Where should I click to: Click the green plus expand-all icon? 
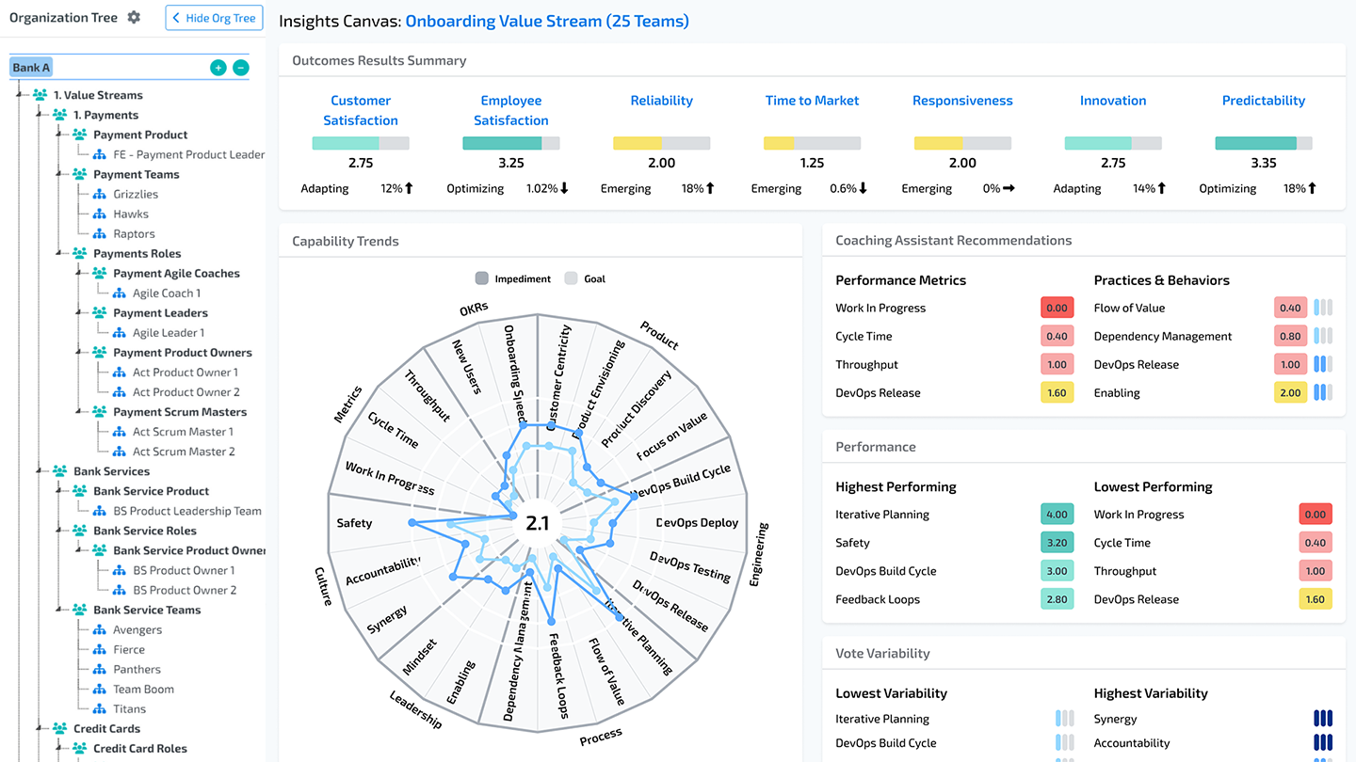(x=218, y=68)
